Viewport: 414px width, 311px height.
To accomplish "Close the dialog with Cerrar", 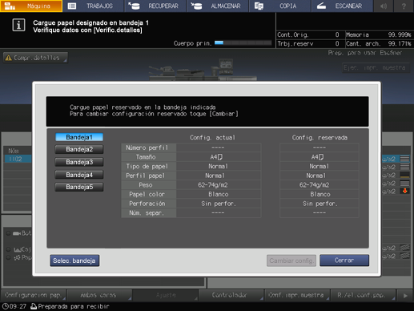I will pos(344,261).
